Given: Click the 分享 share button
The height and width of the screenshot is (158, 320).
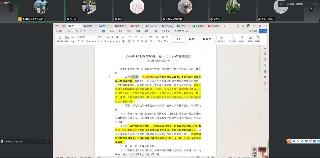Looking at the screenshot, I should (263, 31).
